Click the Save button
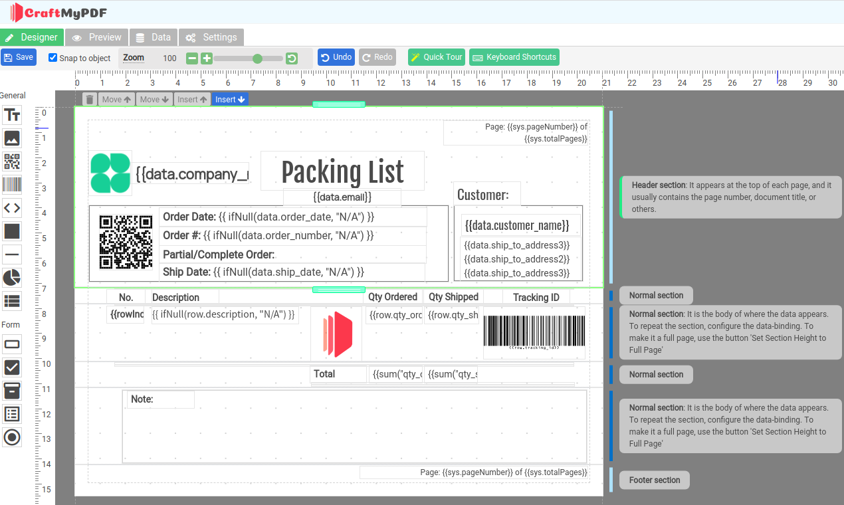Screen dimensions: 844x505 coord(18,57)
